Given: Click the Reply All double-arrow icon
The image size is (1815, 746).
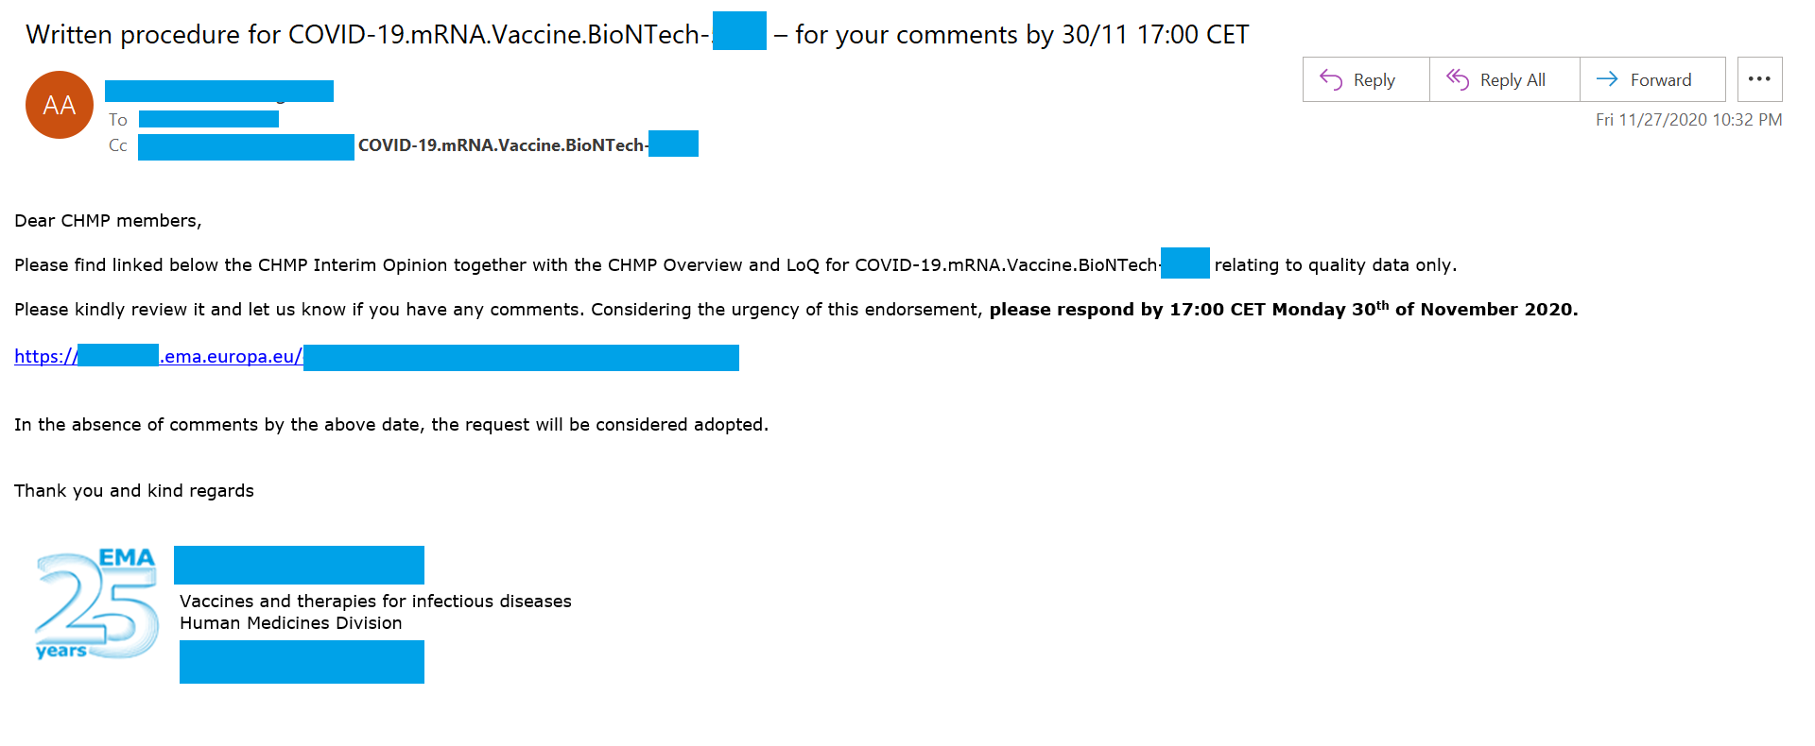Looking at the screenshot, I should 1458,80.
